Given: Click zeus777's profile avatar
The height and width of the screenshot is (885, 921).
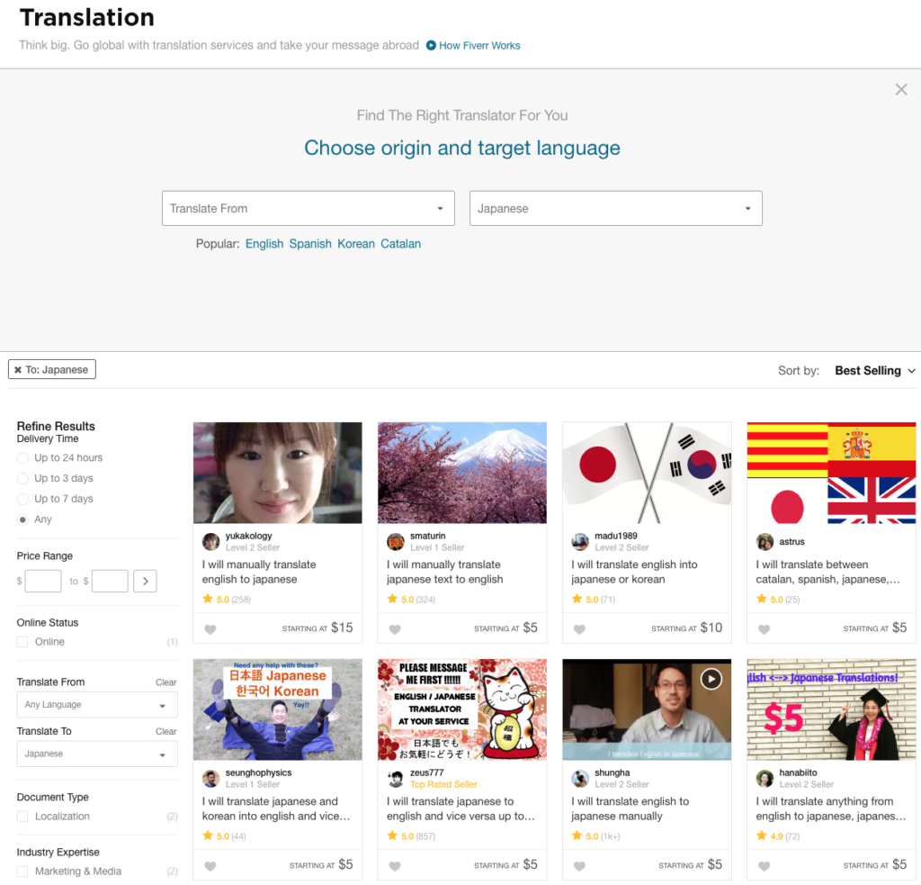Looking at the screenshot, I should pos(396,778).
